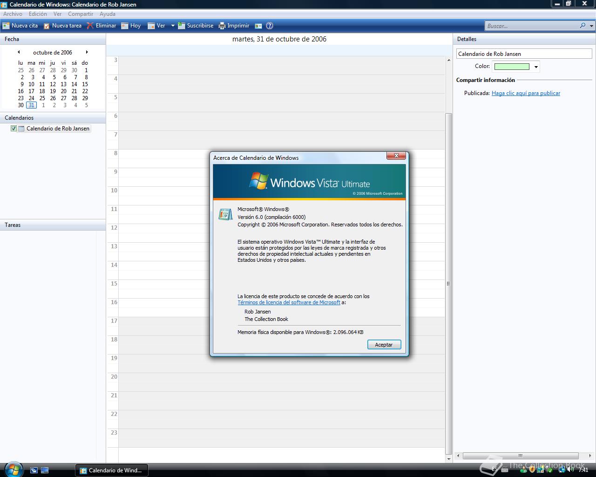Select day 24 in mini calendar
The width and height of the screenshot is (596, 477).
[31, 98]
